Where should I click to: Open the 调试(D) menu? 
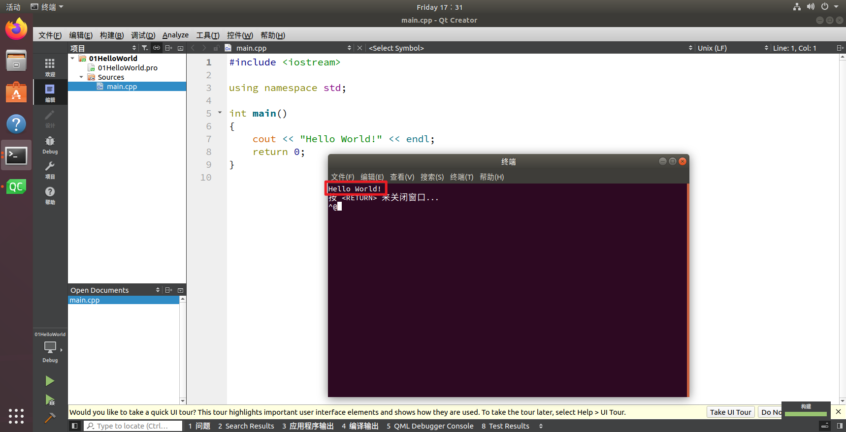click(143, 35)
